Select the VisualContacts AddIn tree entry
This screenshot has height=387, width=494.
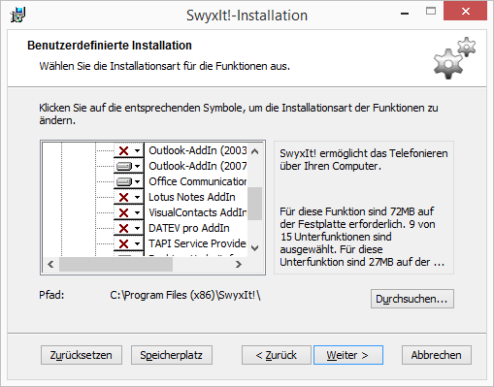(197, 212)
